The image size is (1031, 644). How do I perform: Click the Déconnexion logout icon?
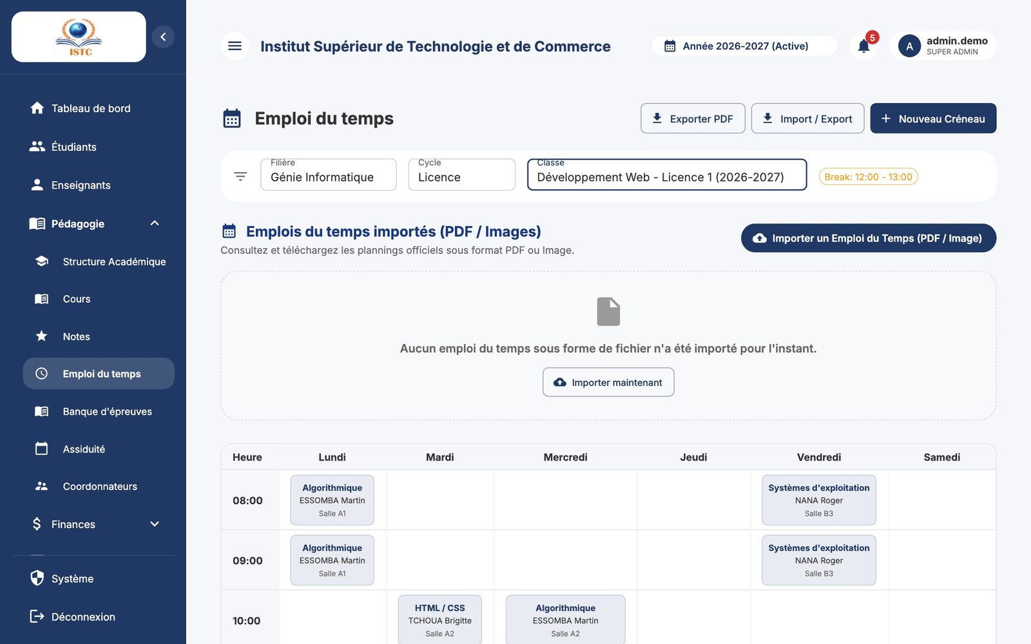click(37, 616)
